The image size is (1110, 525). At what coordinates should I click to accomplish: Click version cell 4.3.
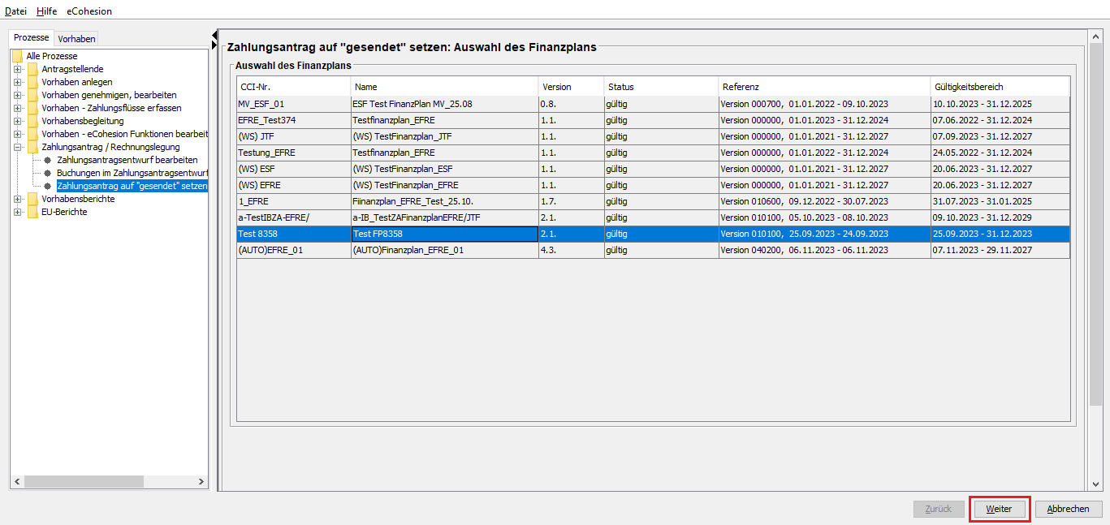pyautogui.click(x=572, y=250)
